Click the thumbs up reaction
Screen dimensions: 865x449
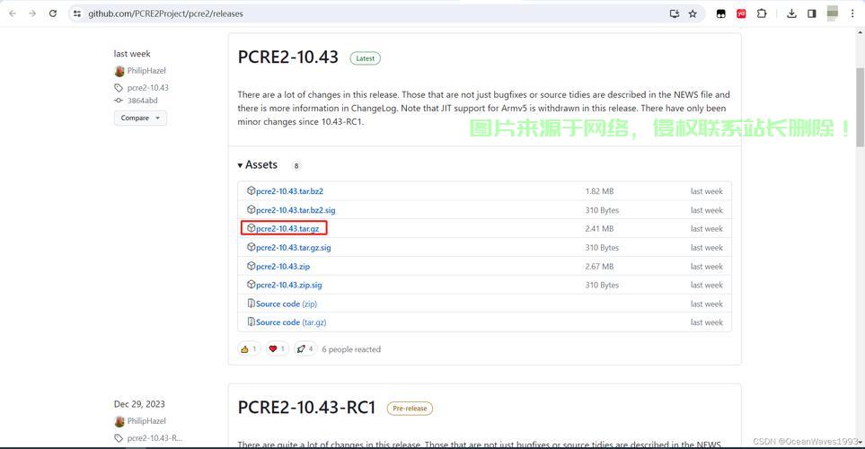[x=249, y=349]
